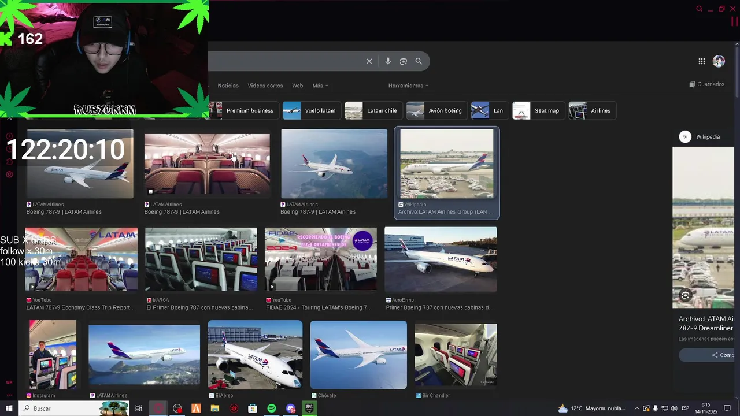Screen dimensions: 740x416
Task: Open the selected Wikipedia LATAM plane thumbnail
Action: (447, 164)
